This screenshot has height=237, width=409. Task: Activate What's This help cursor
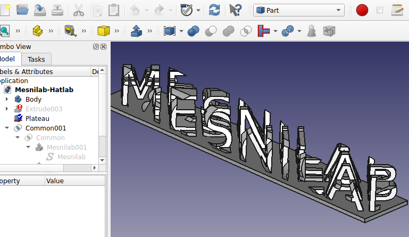coord(235,10)
